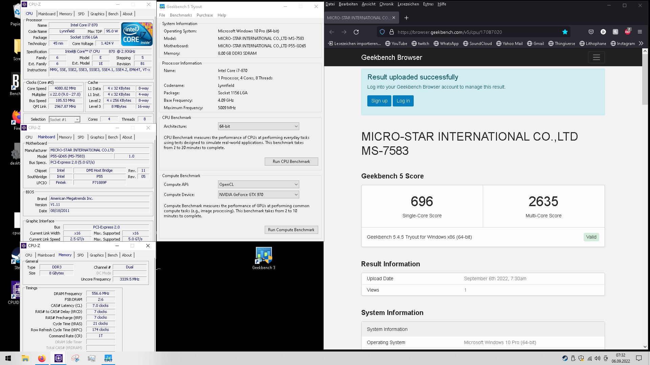Viewport: 650px width, 365px height.
Task: Click the Firefox page vertical scrollbar thumb
Action: point(645,79)
